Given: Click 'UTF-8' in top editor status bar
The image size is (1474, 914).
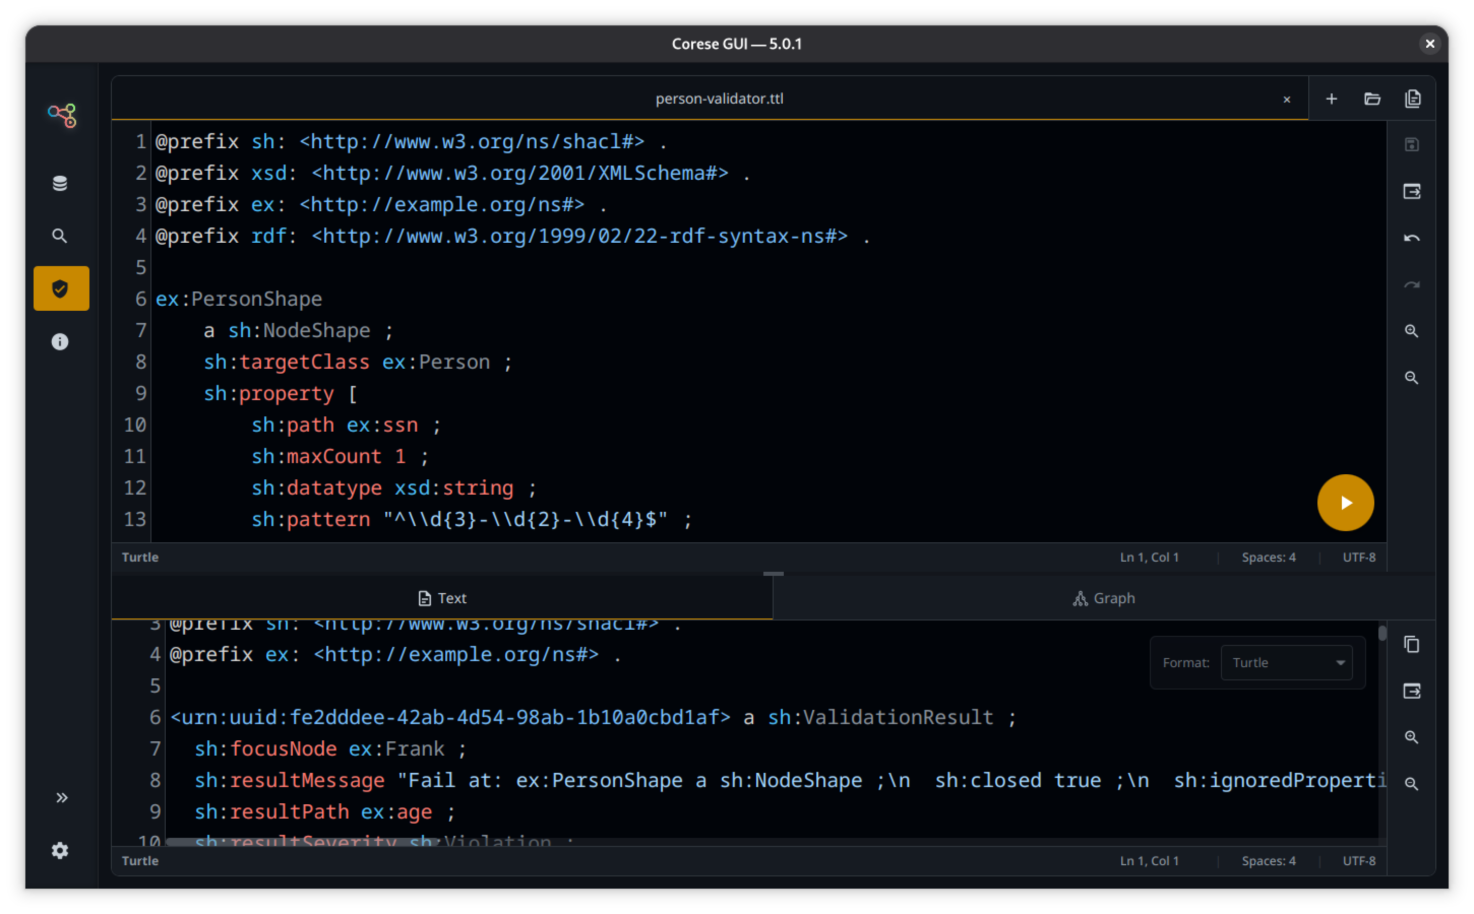Looking at the screenshot, I should point(1359,558).
